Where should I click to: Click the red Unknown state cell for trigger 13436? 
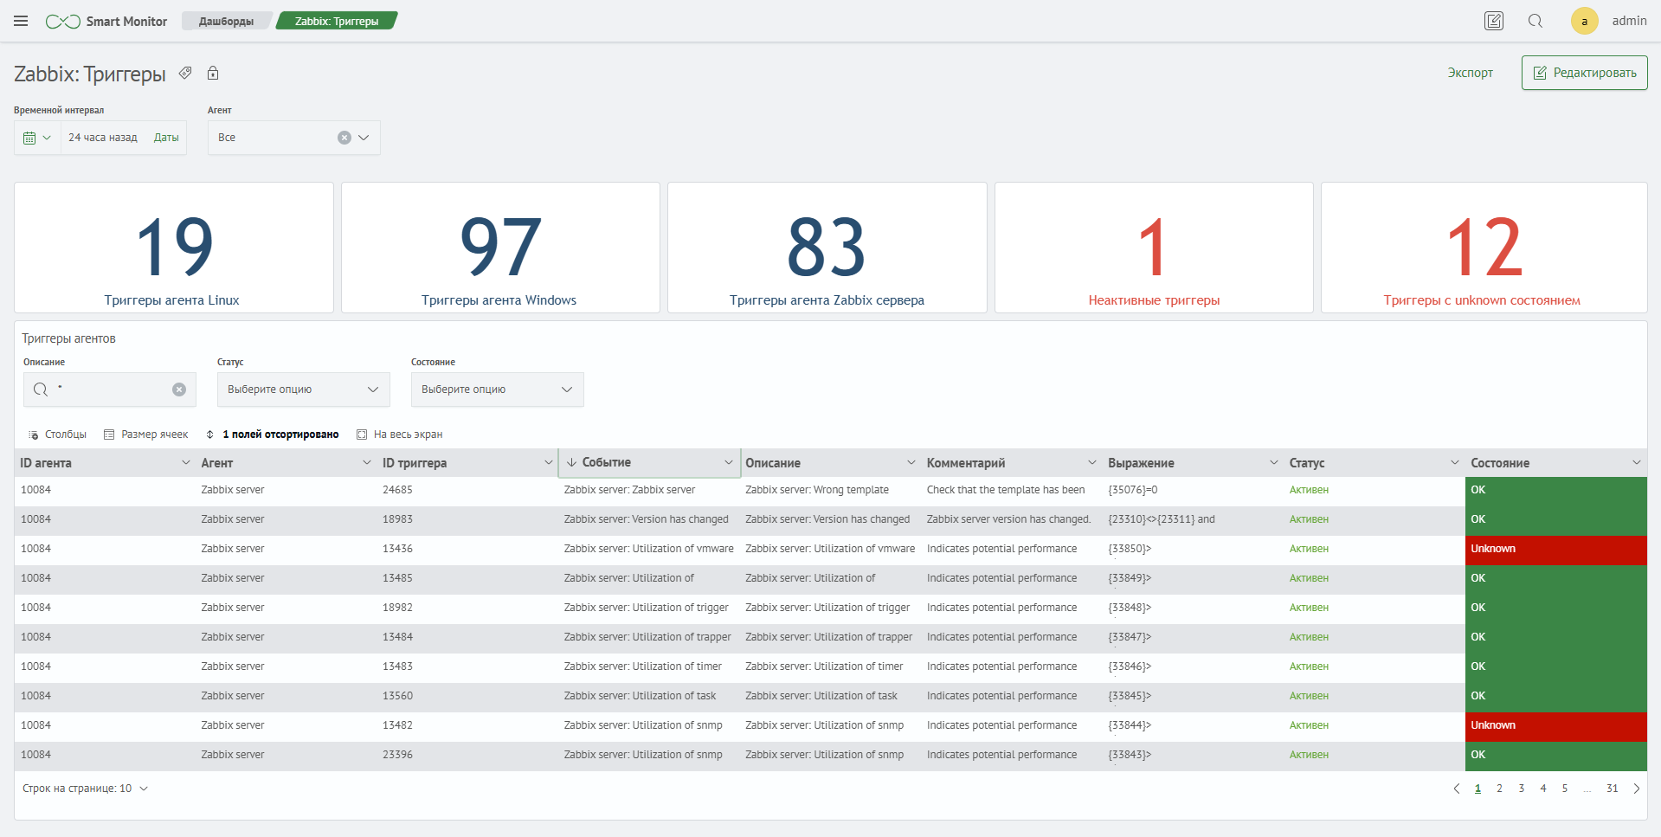(x=1555, y=549)
